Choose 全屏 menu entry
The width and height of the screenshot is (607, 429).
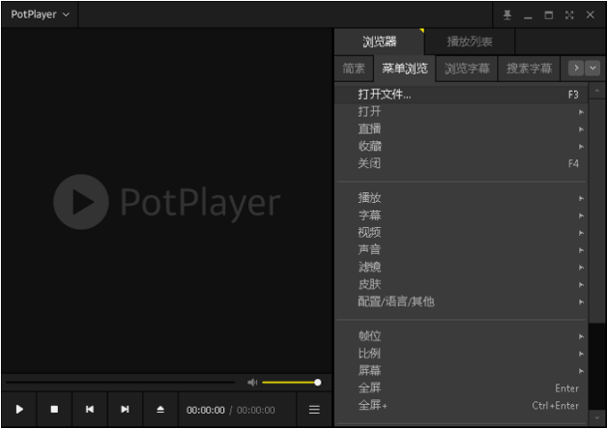click(461, 388)
